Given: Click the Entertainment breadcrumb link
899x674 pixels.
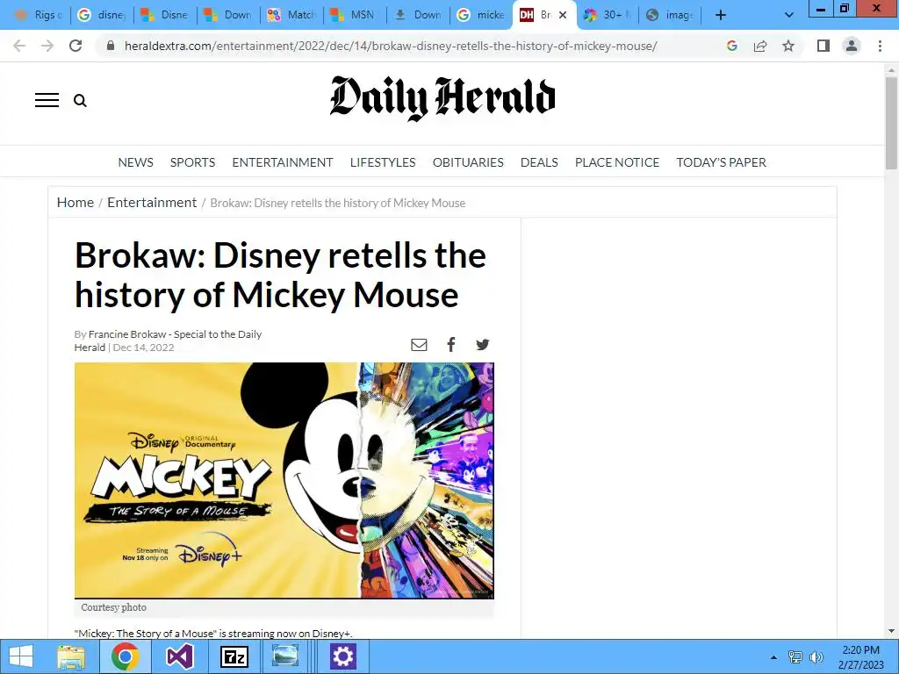Looking at the screenshot, I should (152, 203).
